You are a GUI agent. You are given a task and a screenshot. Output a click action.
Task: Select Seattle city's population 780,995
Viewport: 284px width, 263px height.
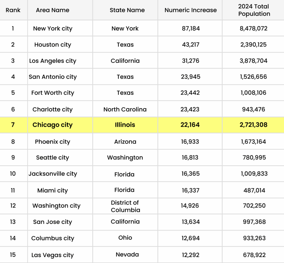pyautogui.click(x=253, y=158)
